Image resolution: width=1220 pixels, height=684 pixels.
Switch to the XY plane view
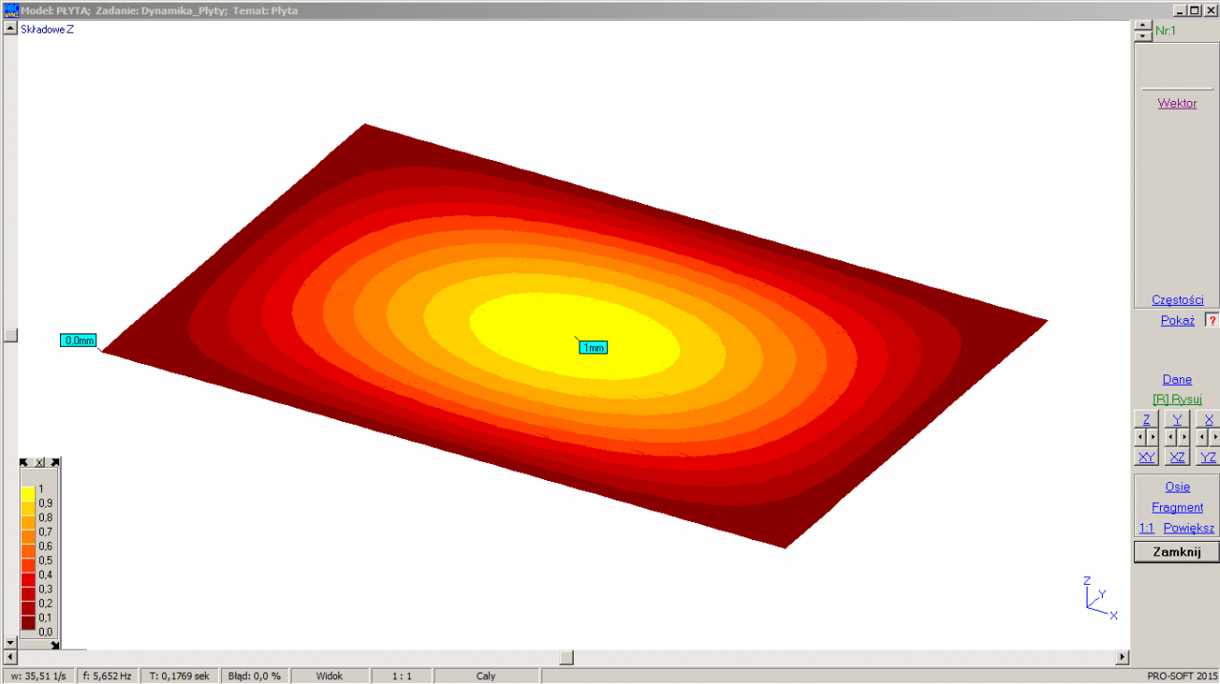1146,457
